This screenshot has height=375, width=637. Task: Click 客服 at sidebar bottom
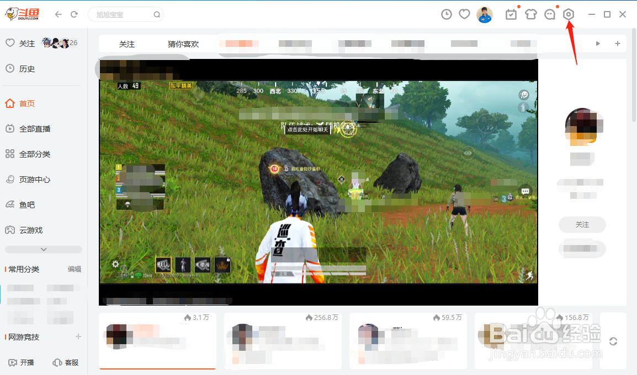66,362
